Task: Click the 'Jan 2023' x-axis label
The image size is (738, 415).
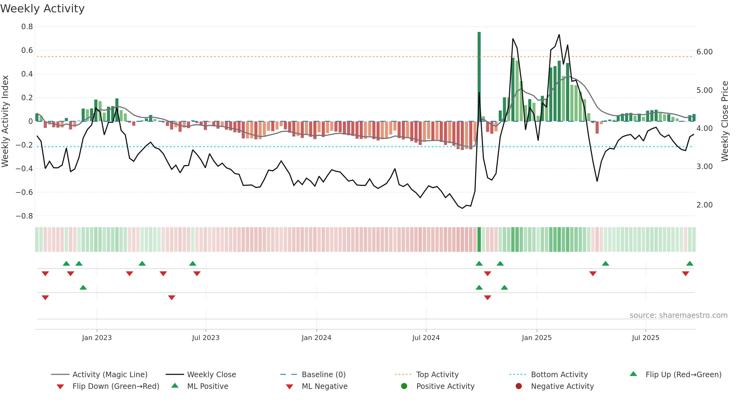Action: pyautogui.click(x=97, y=338)
